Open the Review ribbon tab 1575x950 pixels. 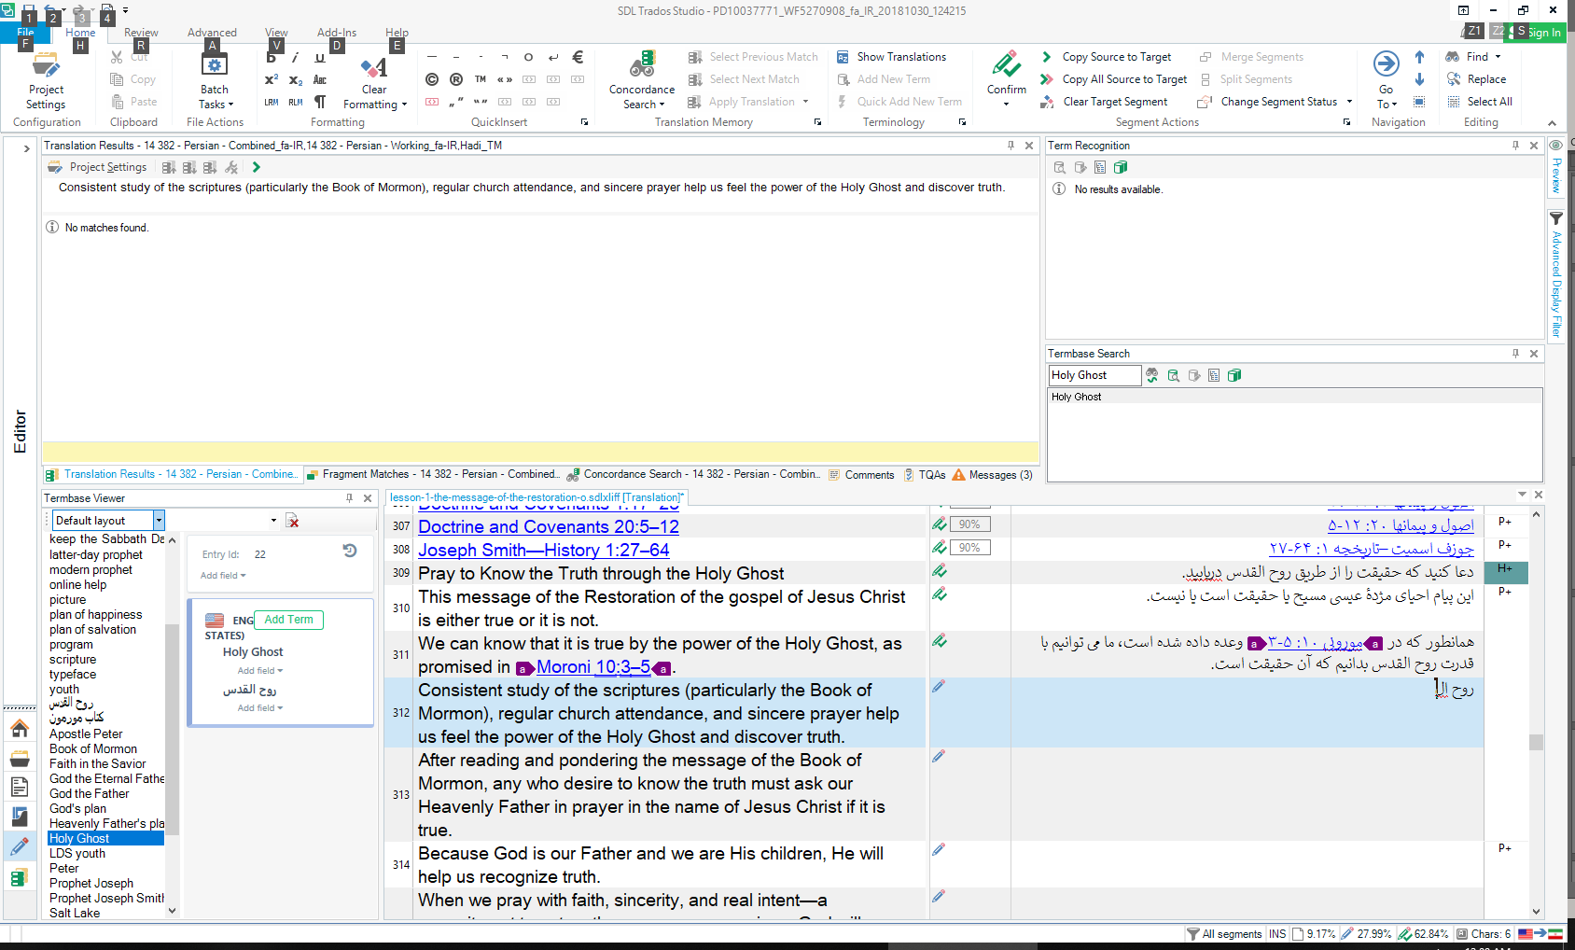pos(141,33)
